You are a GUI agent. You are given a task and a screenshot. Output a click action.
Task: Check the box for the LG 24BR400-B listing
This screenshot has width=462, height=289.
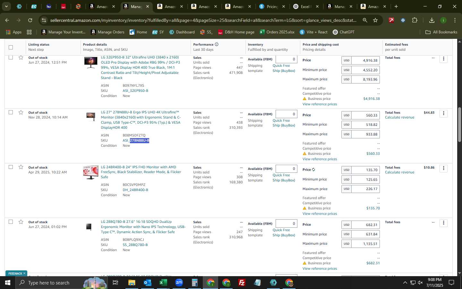(11, 167)
